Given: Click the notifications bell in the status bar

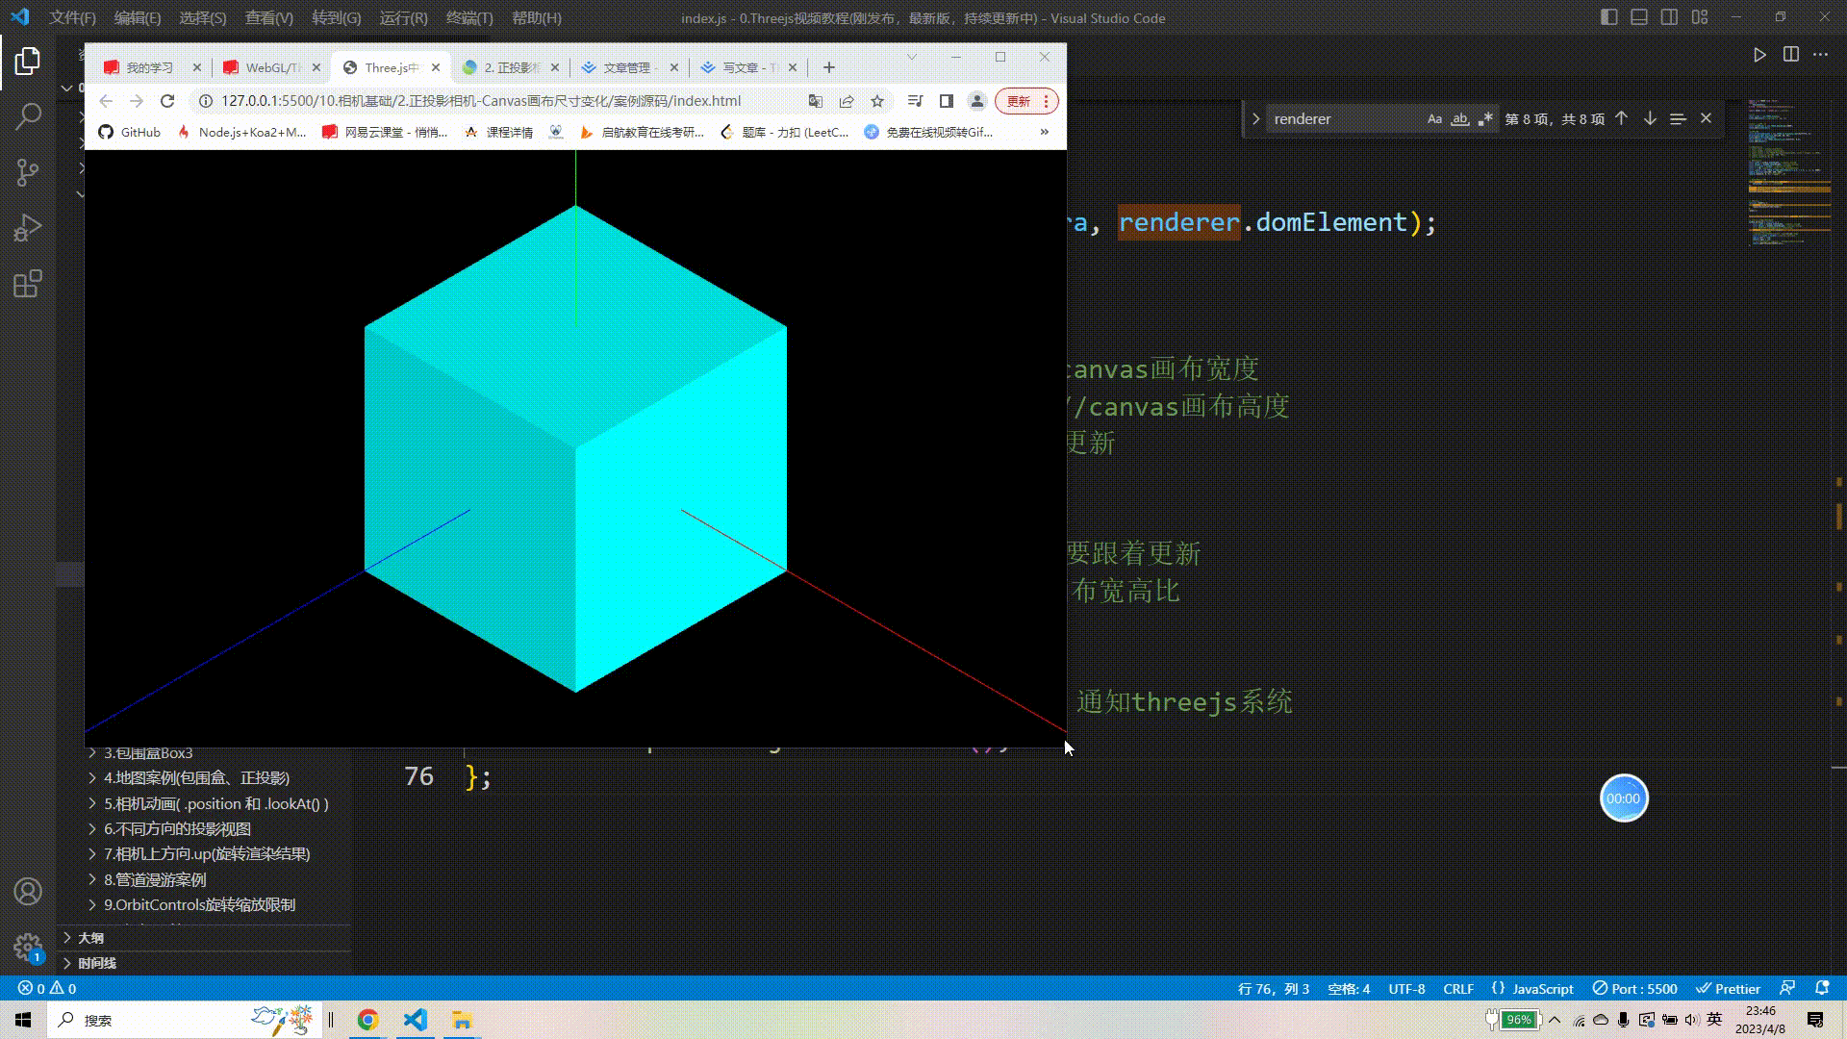Looking at the screenshot, I should (x=1821, y=988).
